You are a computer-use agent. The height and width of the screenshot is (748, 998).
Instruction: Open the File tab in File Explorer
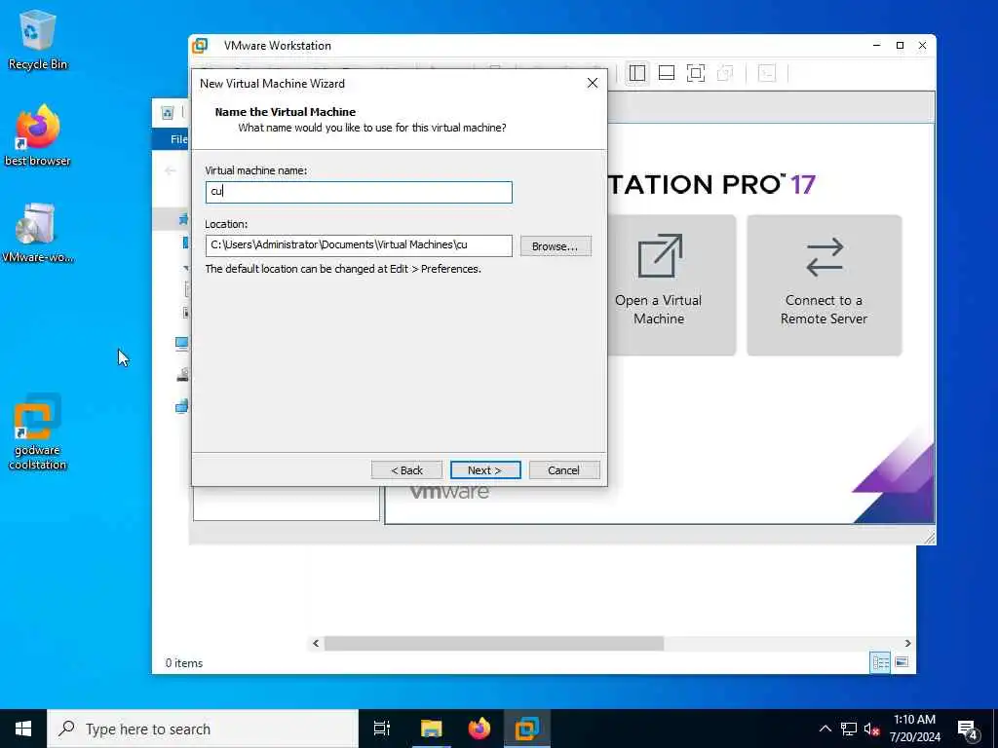pyautogui.click(x=177, y=139)
